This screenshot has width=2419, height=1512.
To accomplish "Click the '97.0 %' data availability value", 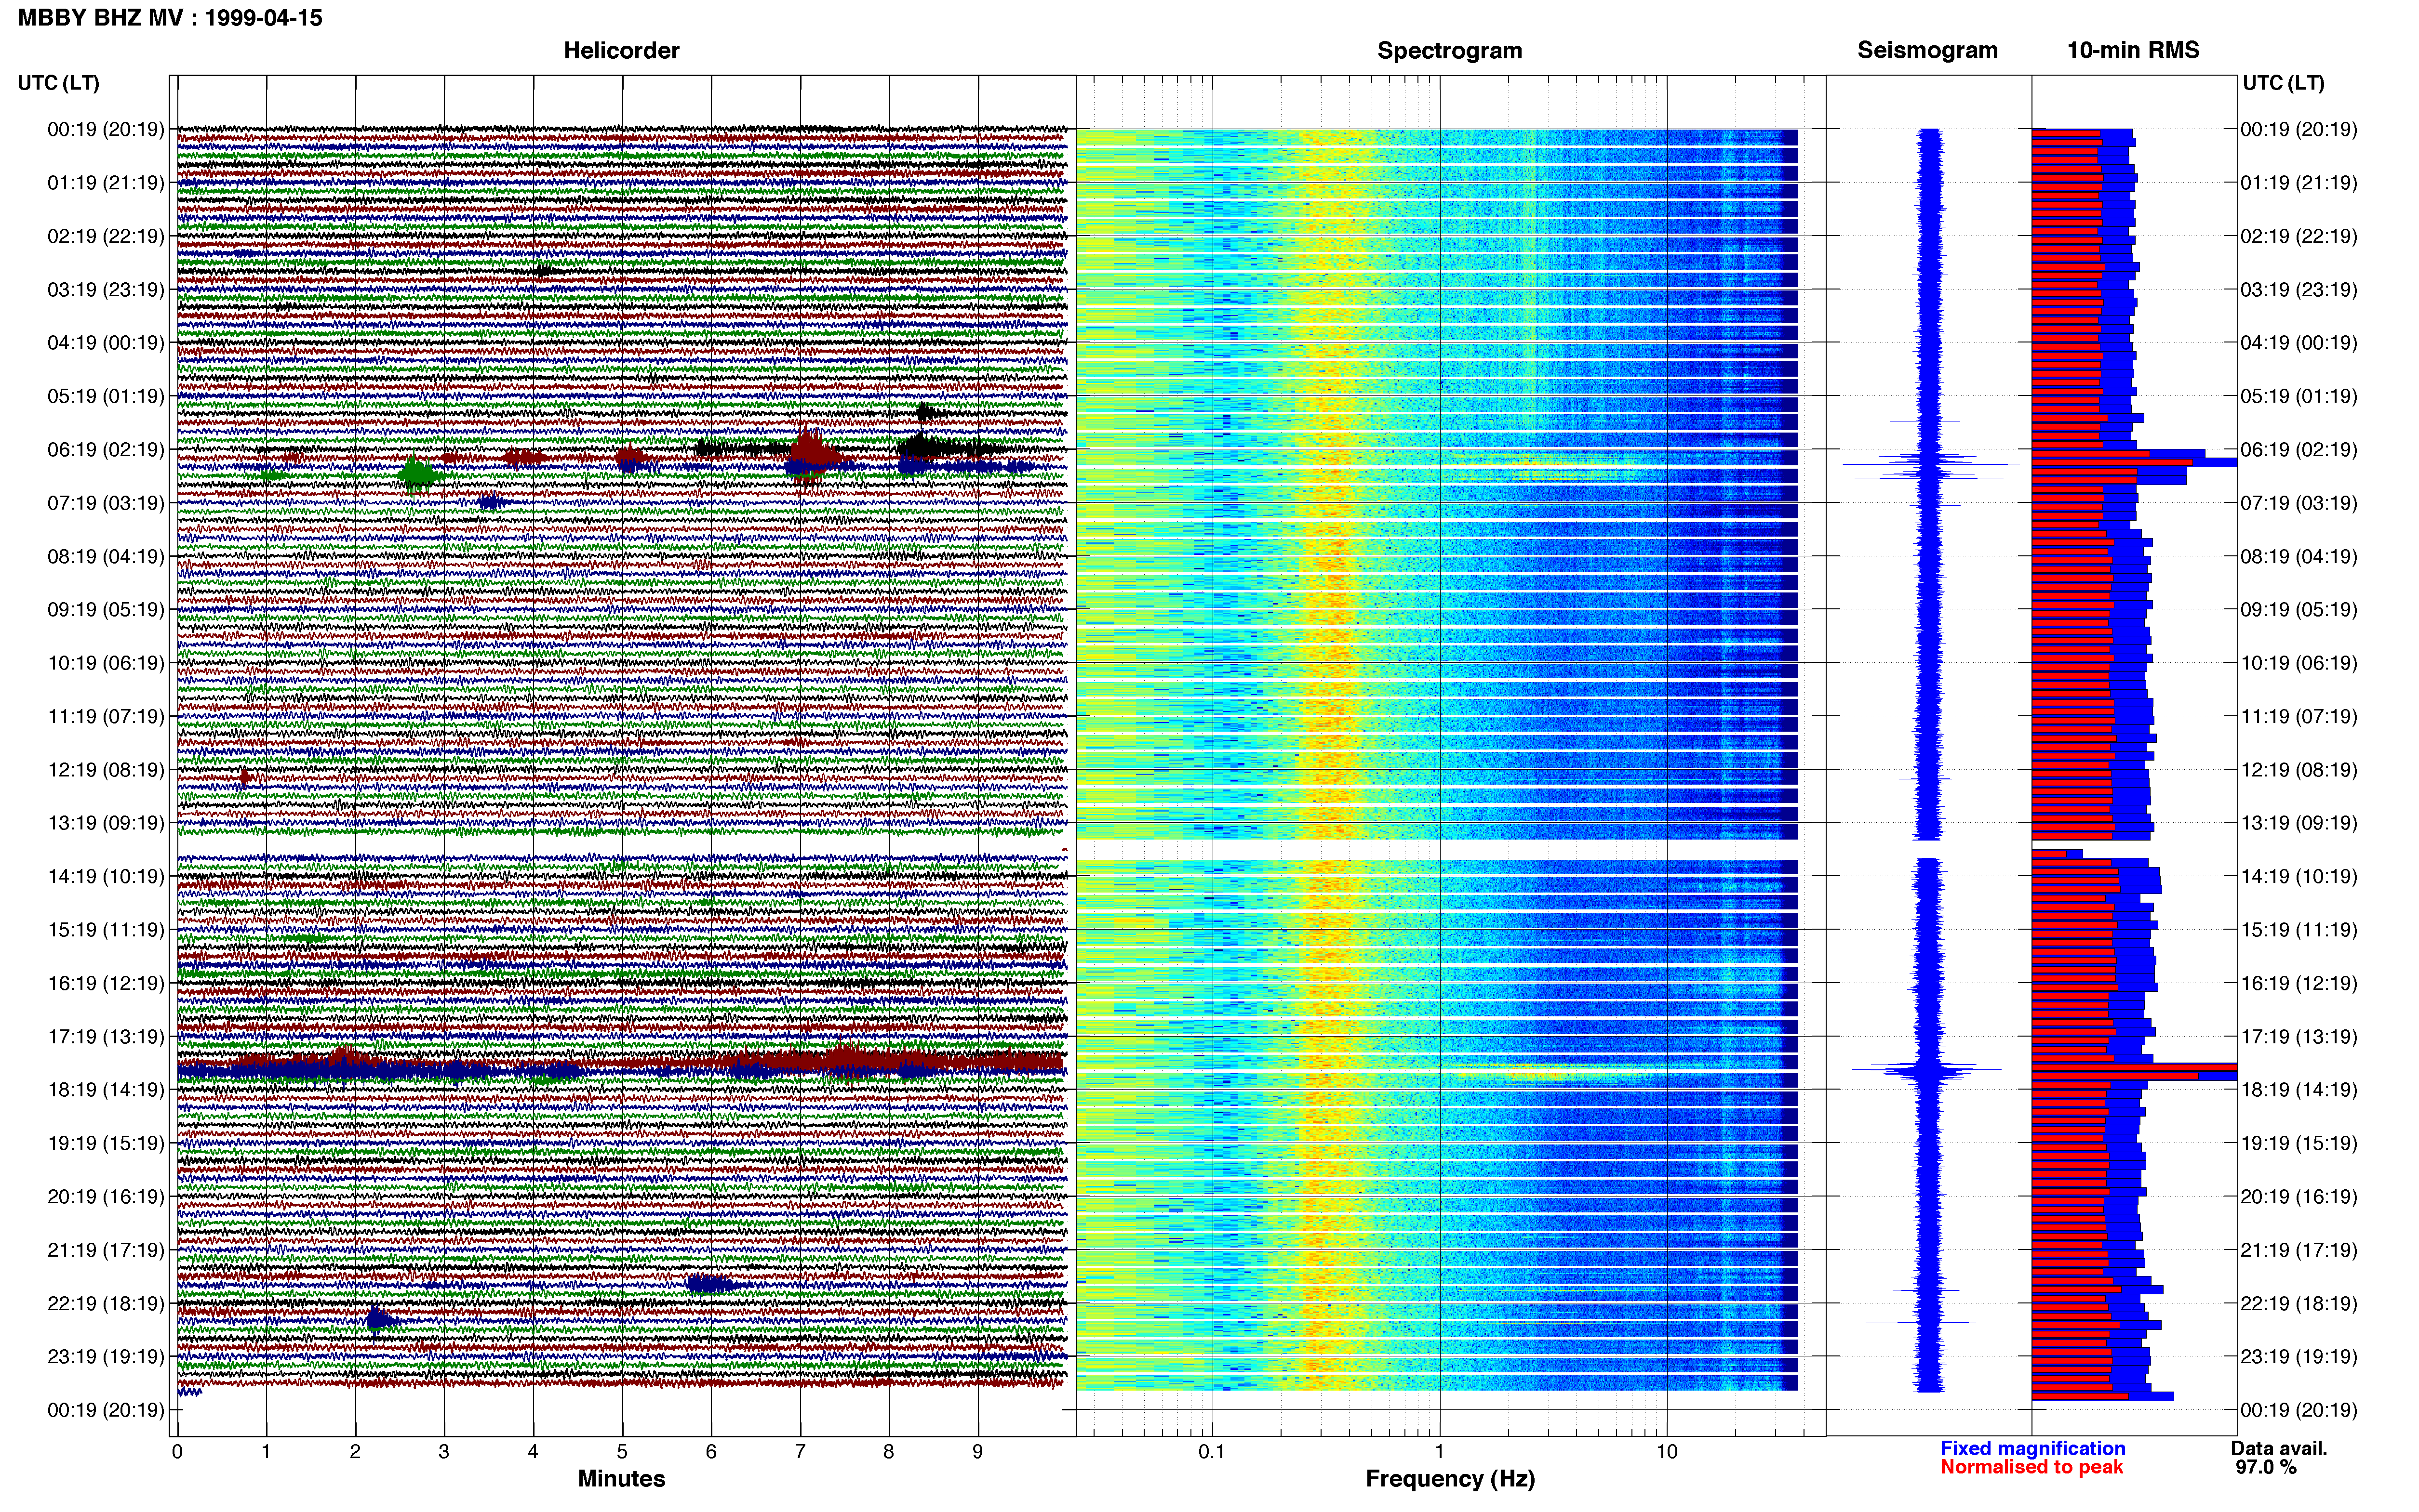I will [2266, 1468].
